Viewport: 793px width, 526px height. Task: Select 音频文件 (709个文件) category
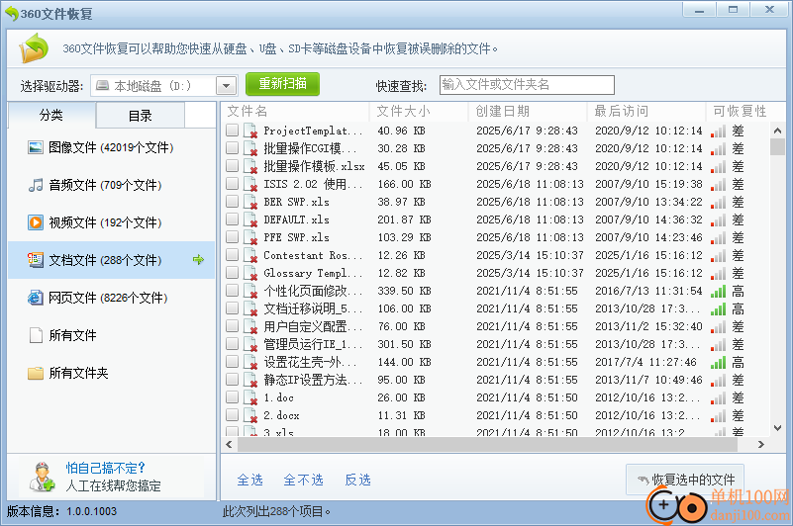(x=111, y=185)
